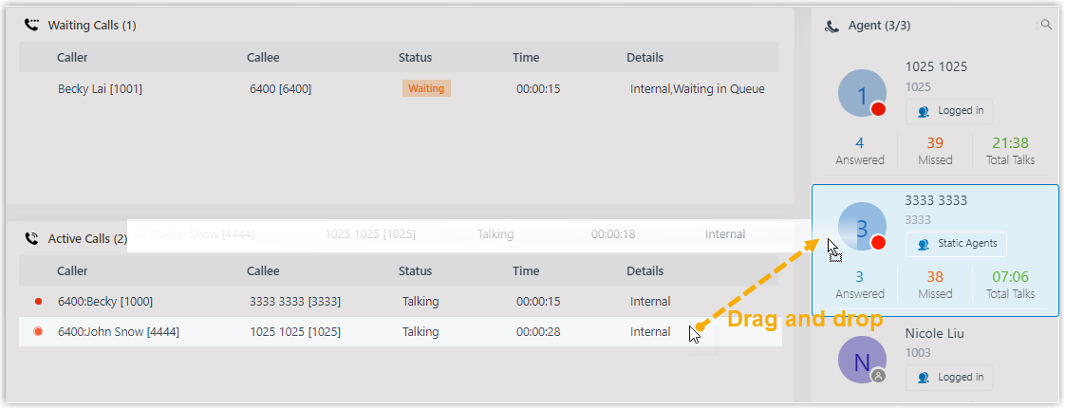Click recording dot beside 6400:John Snow call
The image size is (1065, 409).
(38, 332)
